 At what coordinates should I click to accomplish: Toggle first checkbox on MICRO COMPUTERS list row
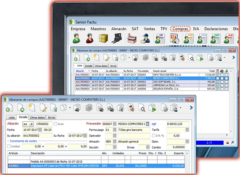click(x=218, y=78)
